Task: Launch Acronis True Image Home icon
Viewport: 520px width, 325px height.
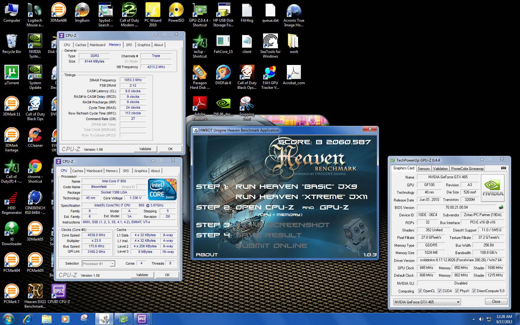Action: [294, 15]
